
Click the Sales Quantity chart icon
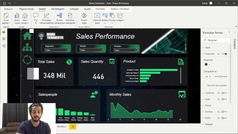tap(112, 61)
